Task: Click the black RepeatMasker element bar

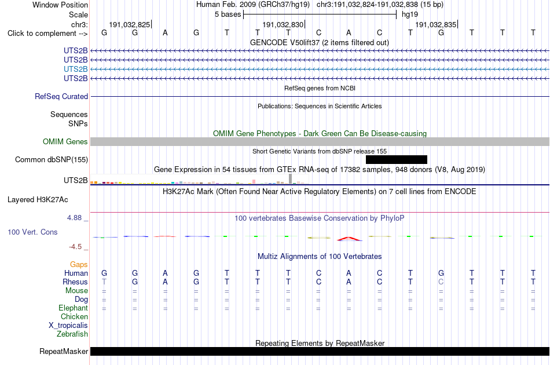Action: (320, 351)
